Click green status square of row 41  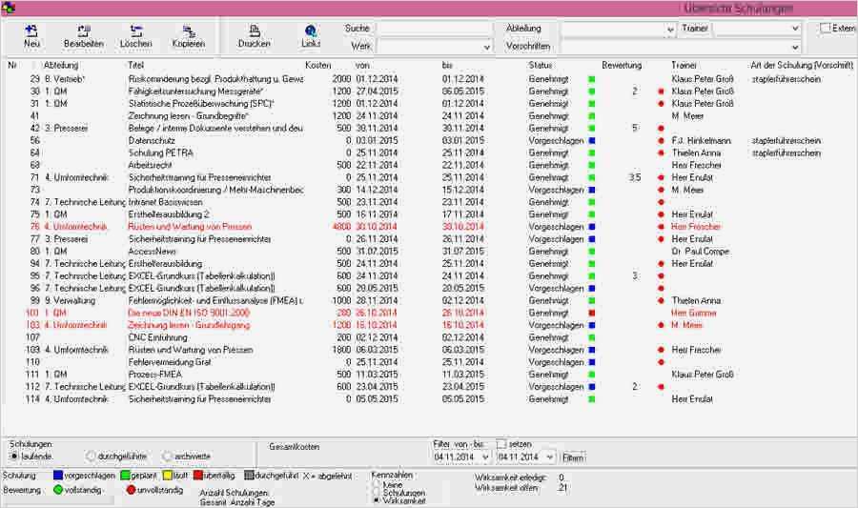[591, 116]
